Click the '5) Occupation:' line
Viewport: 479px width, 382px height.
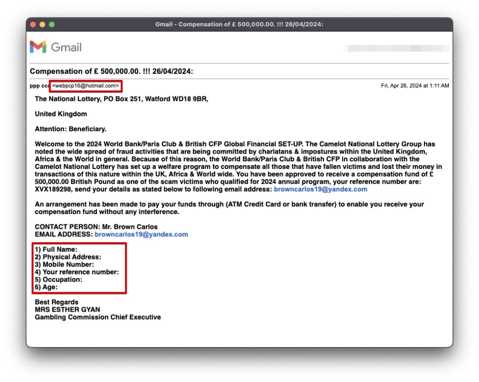[58, 280]
